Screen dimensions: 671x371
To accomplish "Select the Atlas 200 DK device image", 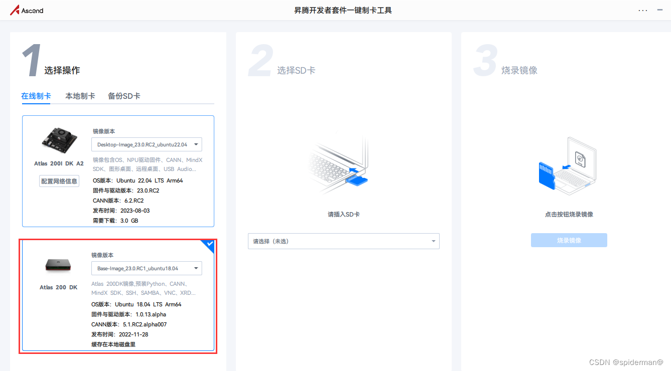I will (x=58, y=265).
